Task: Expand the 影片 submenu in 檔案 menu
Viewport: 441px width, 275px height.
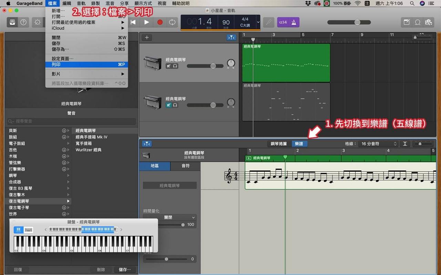Action: (x=86, y=74)
